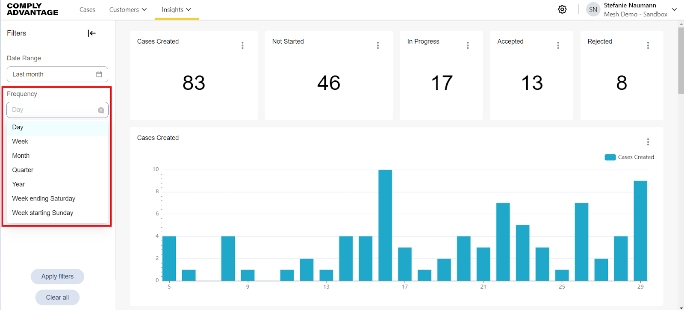The height and width of the screenshot is (310, 684).
Task: Click the Rejected count 8
Action: point(622,83)
